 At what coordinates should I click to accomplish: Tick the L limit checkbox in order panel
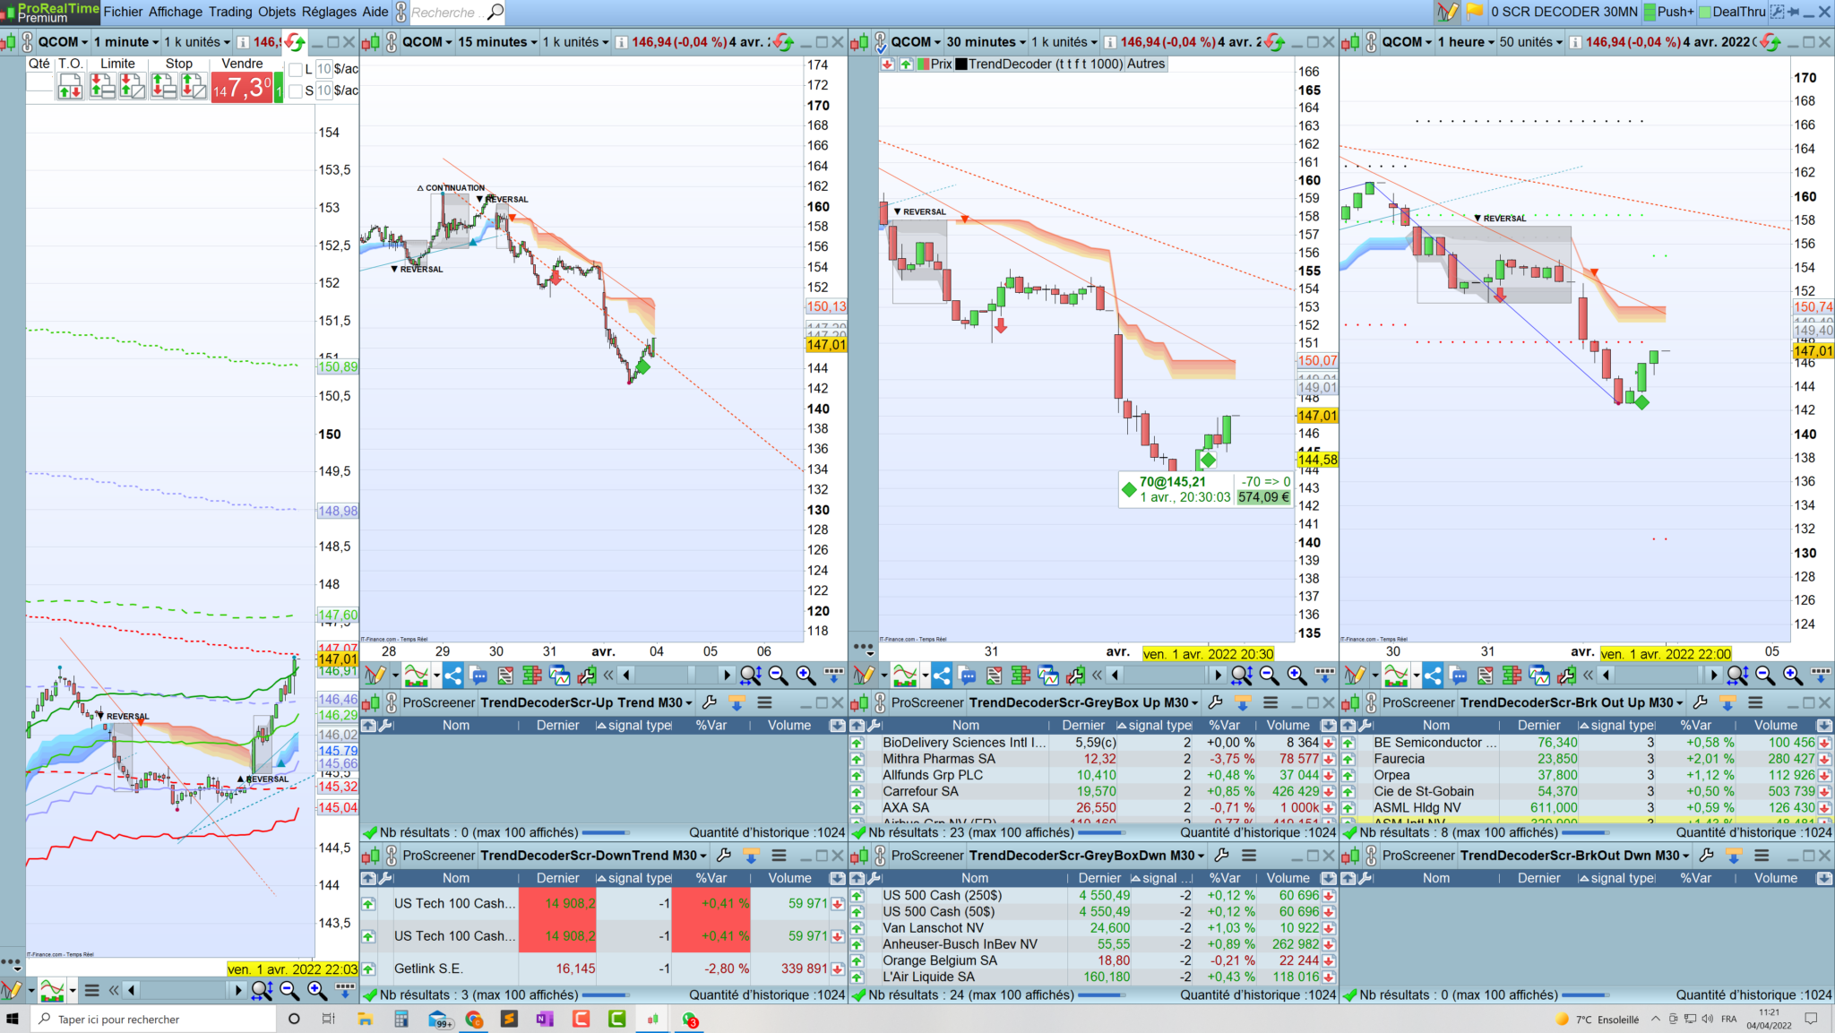(x=296, y=69)
